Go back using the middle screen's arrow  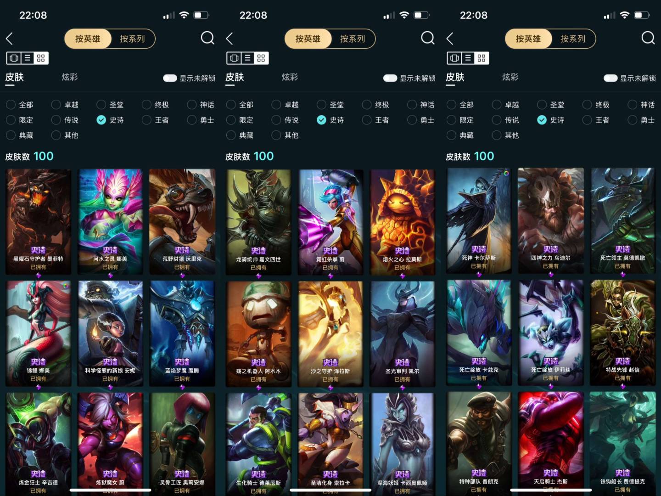coord(230,39)
